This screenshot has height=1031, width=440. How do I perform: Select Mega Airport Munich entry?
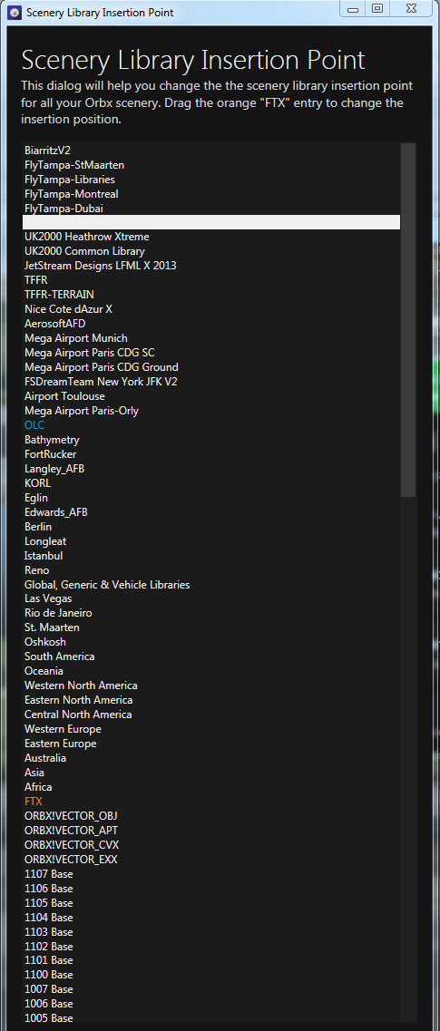click(76, 338)
